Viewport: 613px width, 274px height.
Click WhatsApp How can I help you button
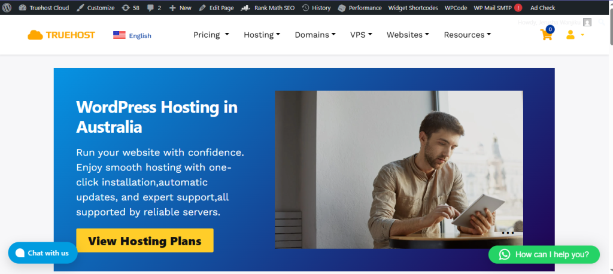pyautogui.click(x=544, y=254)
